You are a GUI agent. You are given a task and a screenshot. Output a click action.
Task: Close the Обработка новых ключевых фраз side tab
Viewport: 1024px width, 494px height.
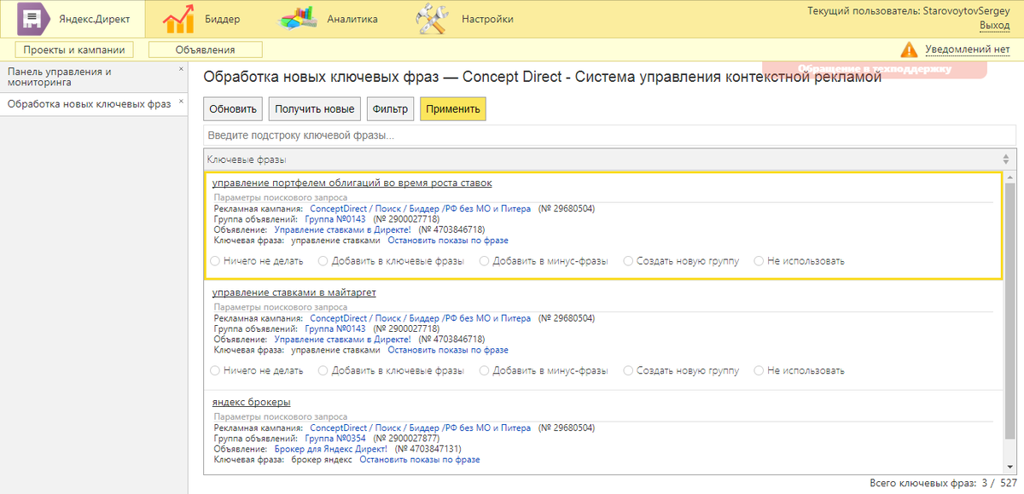pos(181,102)
